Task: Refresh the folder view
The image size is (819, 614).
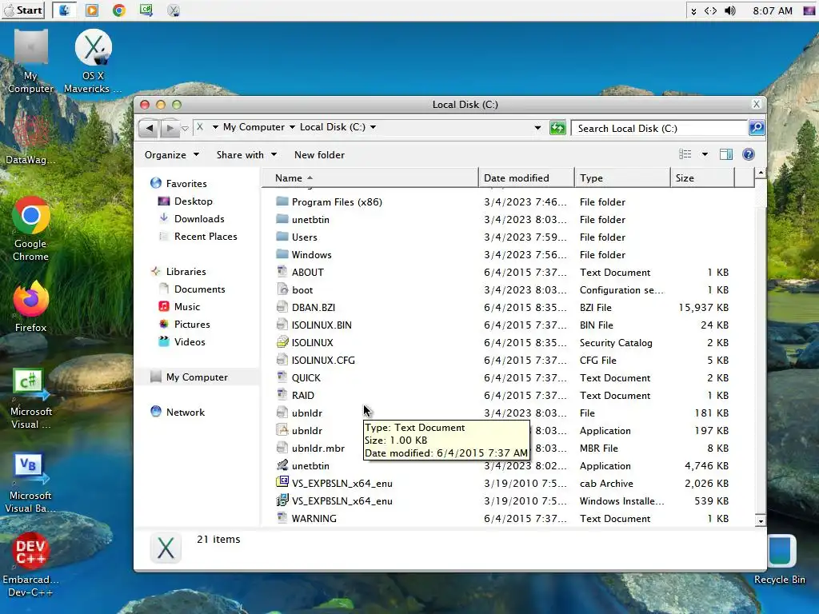Action: click(557, 128)
